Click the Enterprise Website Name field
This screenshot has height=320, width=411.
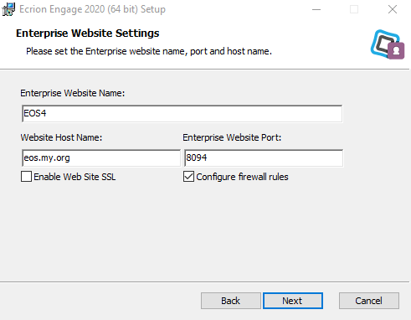pyautogui.click(x=182, y=113)
